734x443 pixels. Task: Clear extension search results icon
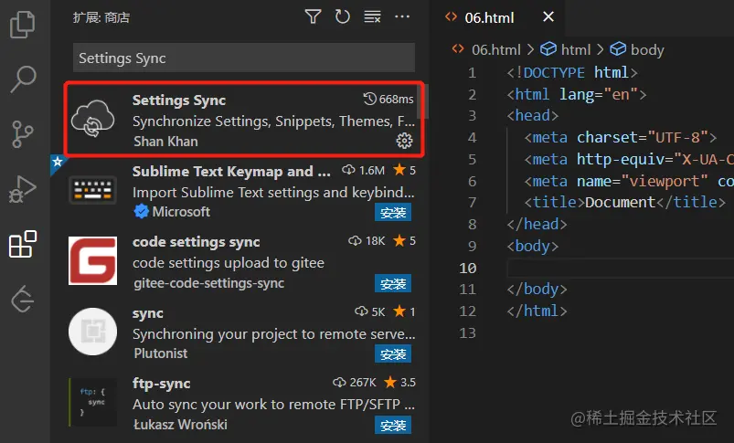[372, 16]
